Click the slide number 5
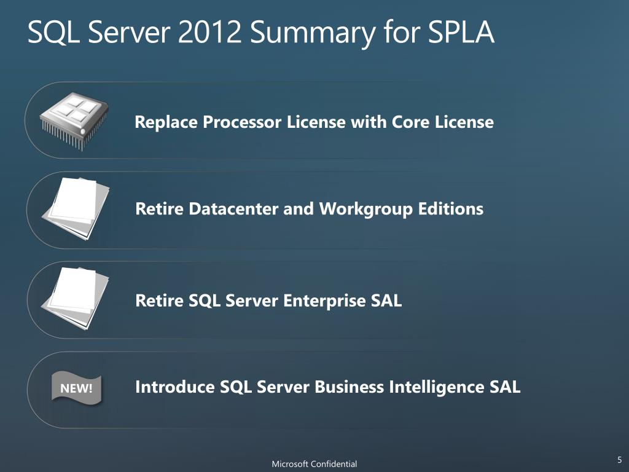 (620, 460)
